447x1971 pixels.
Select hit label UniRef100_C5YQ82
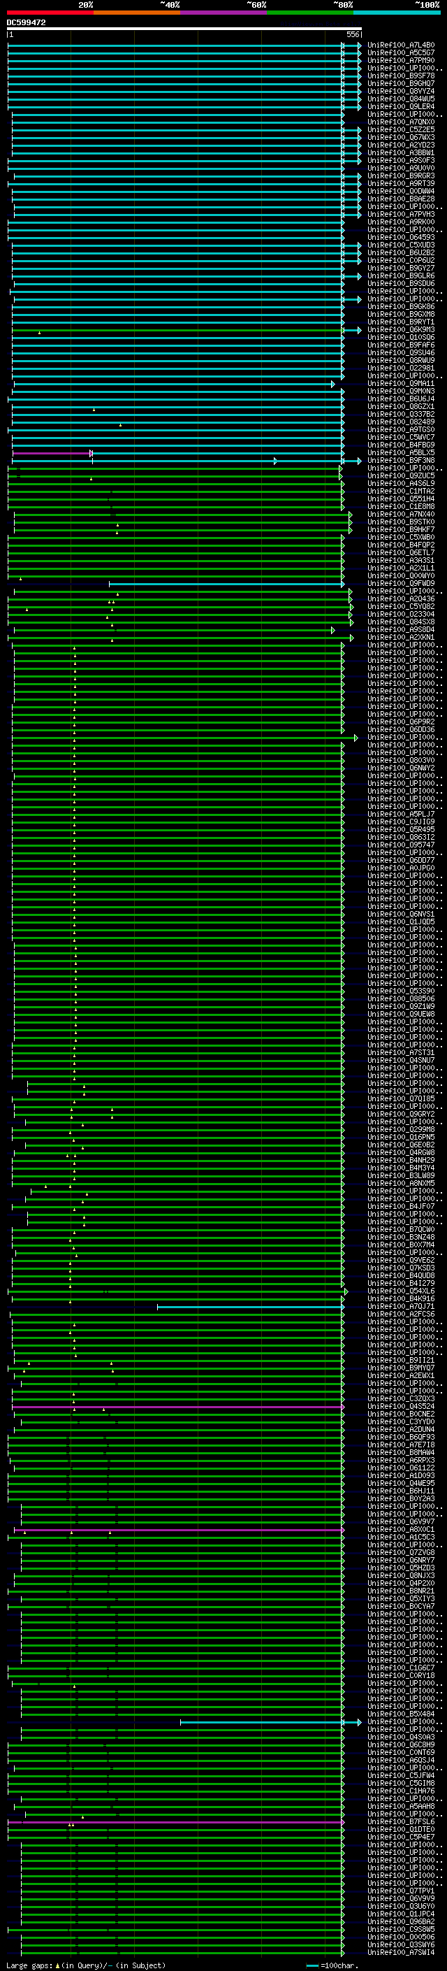pyautogui.click(x=401, y=607)
